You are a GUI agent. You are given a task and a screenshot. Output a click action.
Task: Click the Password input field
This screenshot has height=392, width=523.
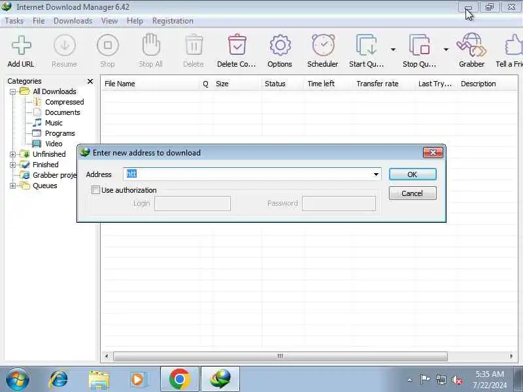[339, 203]
